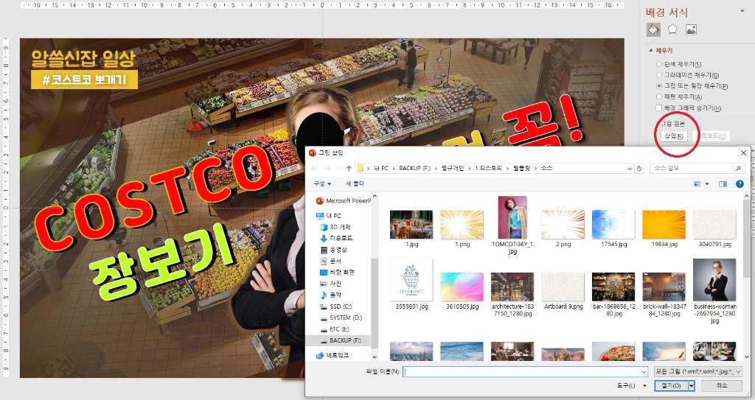Select 그림 또는 질감 채우기 radio button
The height and width of the screenshot is (400, 755).
pyautogui.click(x=658, y=85)
